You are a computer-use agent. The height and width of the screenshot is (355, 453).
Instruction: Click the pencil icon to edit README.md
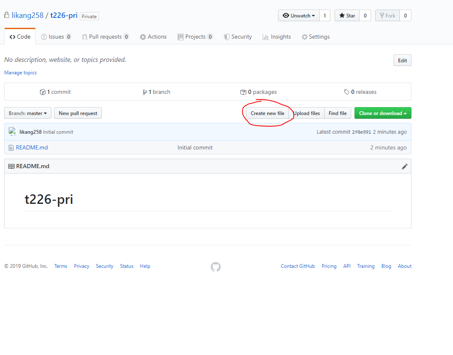tap(404, 166)
